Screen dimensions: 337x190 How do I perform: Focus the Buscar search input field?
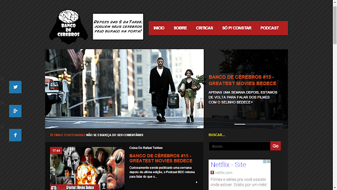click(x=240, y=146)
